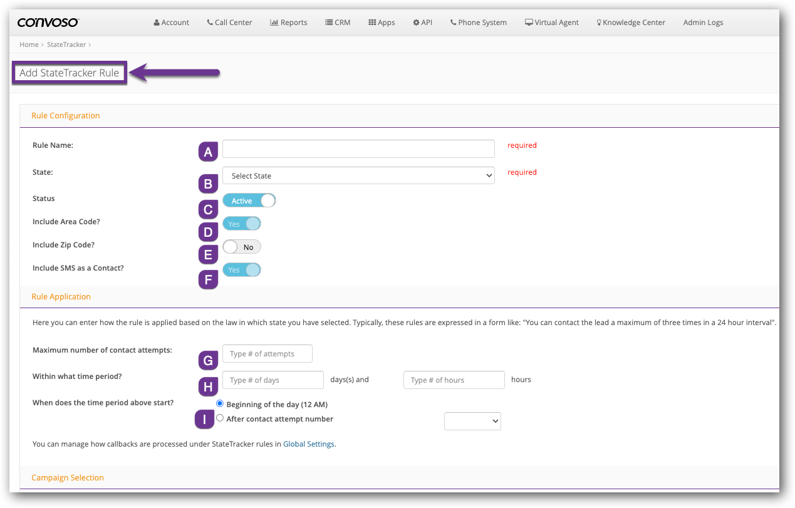Screen dimensions: 795x508
Task: Open the CRM menu
Action: [x=338, y=23]
